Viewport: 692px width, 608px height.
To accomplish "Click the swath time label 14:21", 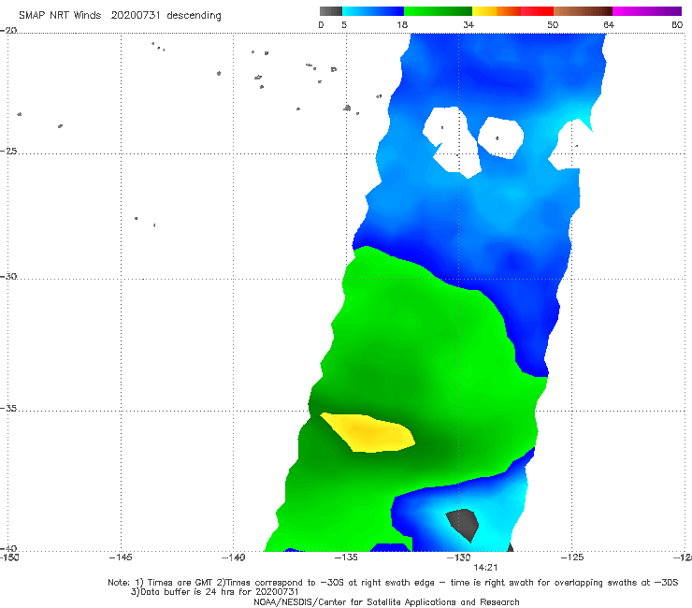I will (x=485, y=568).
